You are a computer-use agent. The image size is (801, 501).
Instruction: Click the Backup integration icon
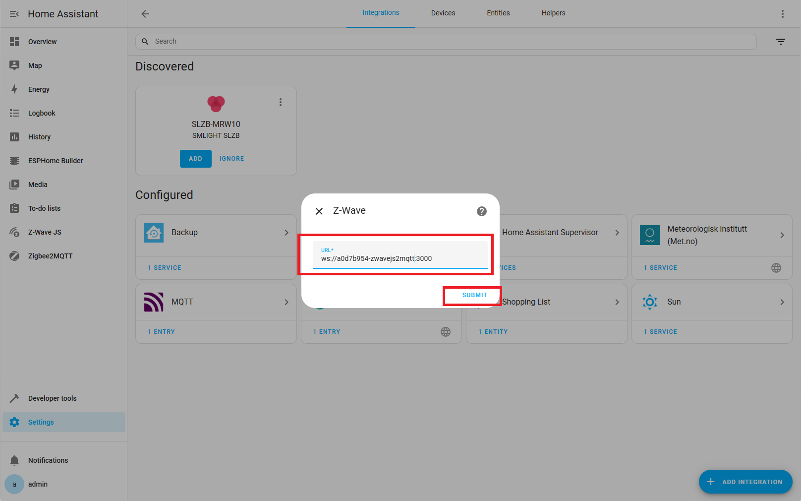coord(154,233)
